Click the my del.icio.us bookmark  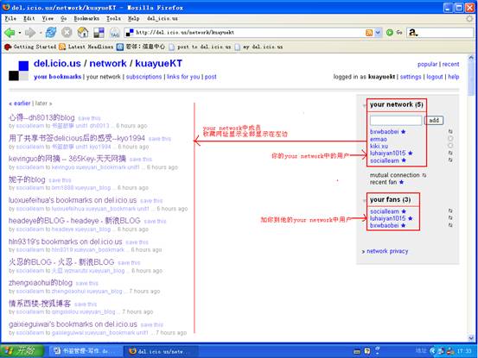coord(258,47)
